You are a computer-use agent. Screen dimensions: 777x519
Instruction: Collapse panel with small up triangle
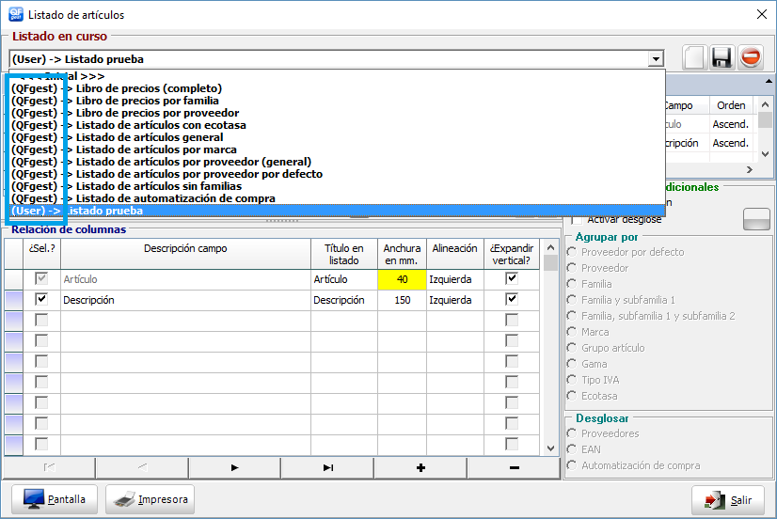[x=769, y=81]
